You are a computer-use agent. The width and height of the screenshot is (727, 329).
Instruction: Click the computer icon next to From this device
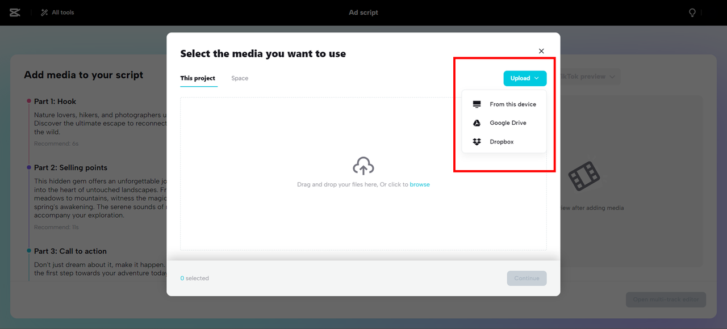coord(477,104)
